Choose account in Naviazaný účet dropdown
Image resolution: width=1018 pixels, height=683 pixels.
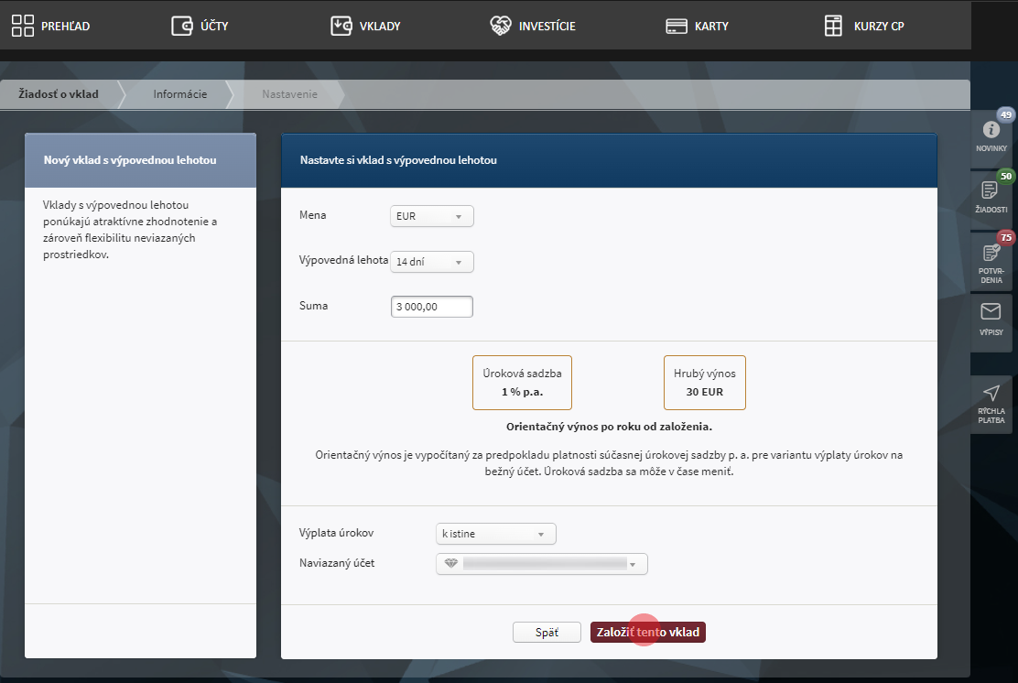(542, 564)
